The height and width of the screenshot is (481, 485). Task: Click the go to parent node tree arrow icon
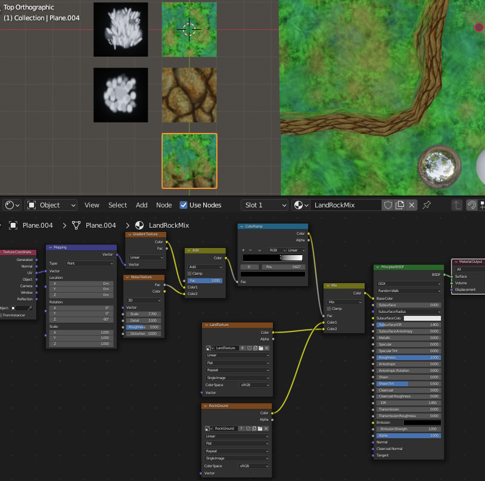coord(456,205)
